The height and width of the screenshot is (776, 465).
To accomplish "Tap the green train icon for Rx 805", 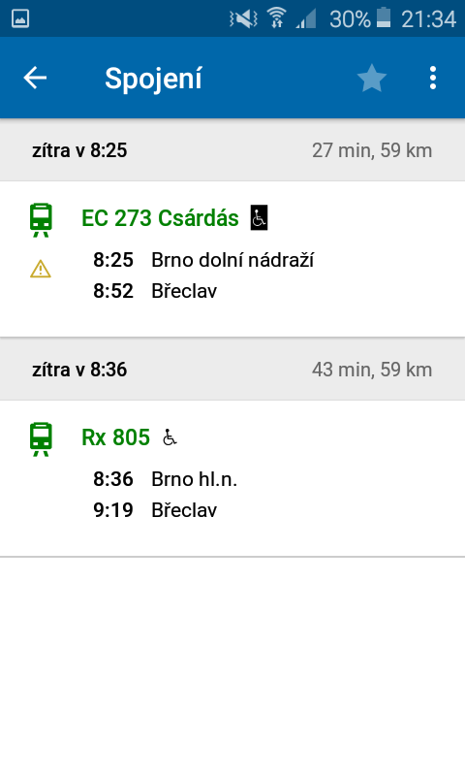I will [41, 439].
